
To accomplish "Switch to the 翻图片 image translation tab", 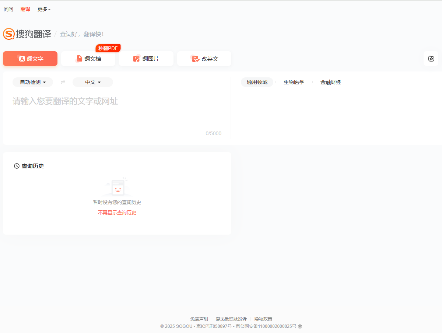I will pyautogui.click(x=146, y=59).
